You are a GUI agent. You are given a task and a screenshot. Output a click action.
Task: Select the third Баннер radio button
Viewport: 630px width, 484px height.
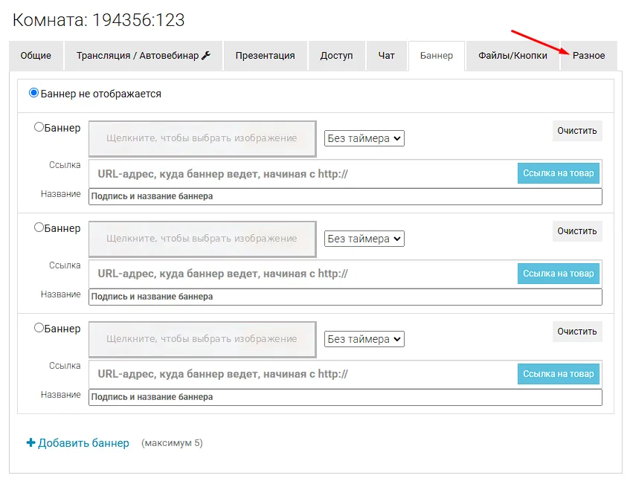pos(39,328)
